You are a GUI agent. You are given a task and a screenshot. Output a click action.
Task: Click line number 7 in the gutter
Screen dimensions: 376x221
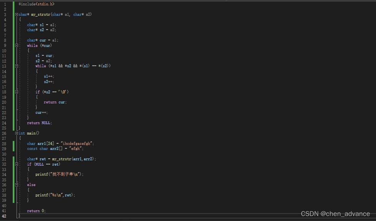coord(5,35)
